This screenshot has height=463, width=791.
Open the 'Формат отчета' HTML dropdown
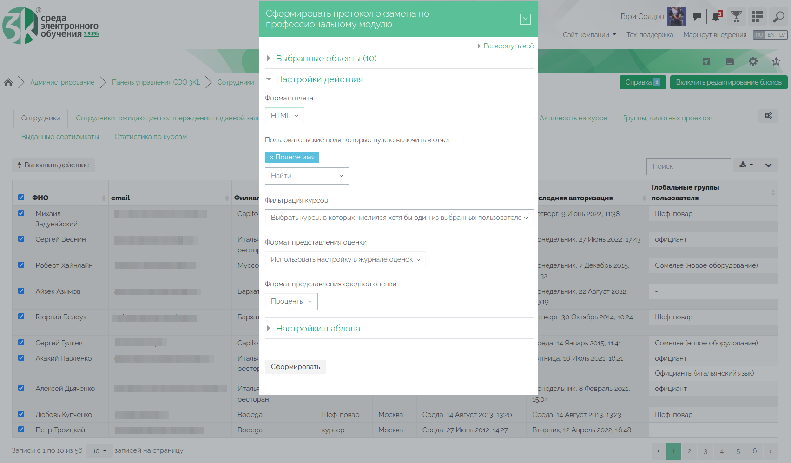(284, 116)
